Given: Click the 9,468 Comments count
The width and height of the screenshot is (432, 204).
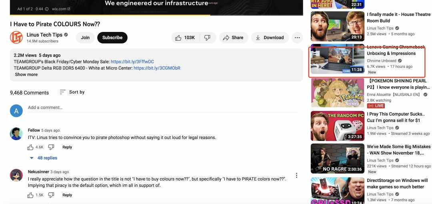Looking at the screenshot, I should click(30, 93).
